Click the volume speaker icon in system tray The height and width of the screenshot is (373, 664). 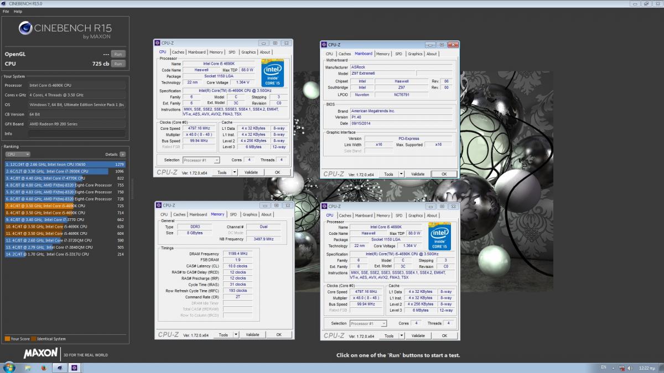tap(629, 367)
